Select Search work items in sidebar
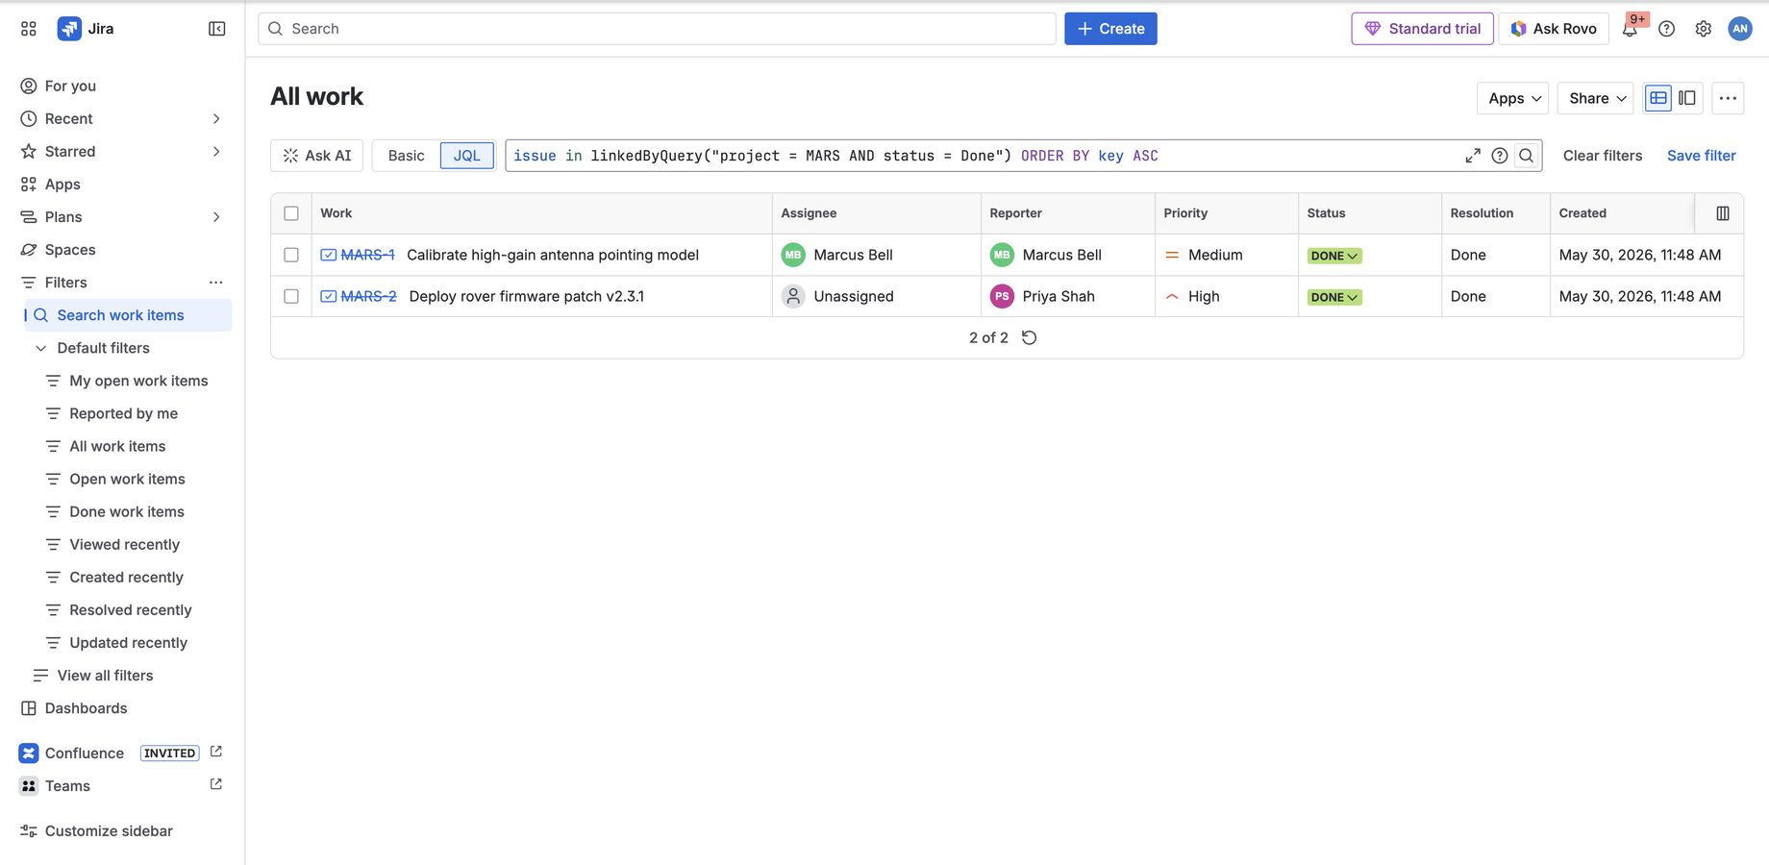Image resolution: width=1769 pixels, height=865 pixels. pyautogui.click(x=129, y=315)
